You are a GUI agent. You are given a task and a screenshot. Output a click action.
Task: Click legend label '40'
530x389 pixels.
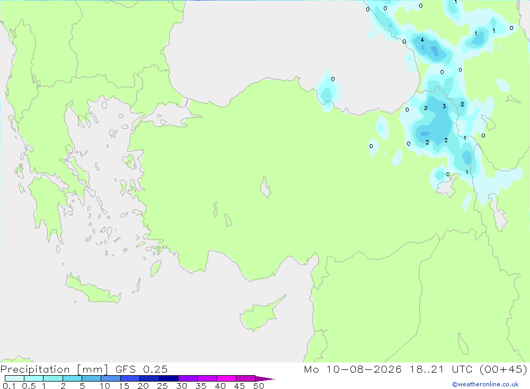[x=220, y=386]
